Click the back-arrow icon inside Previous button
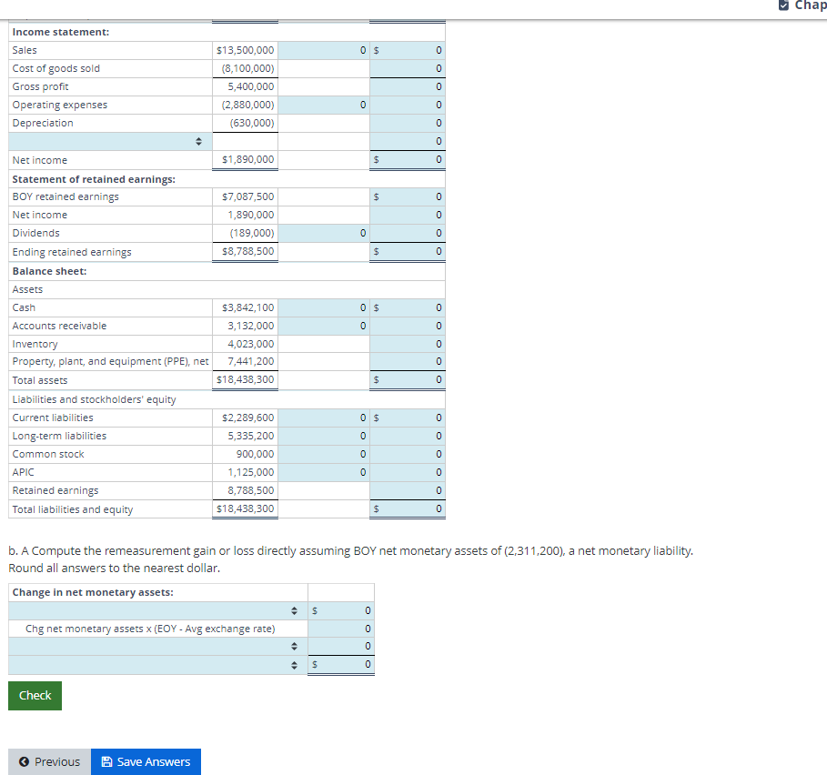 (25, 761)
